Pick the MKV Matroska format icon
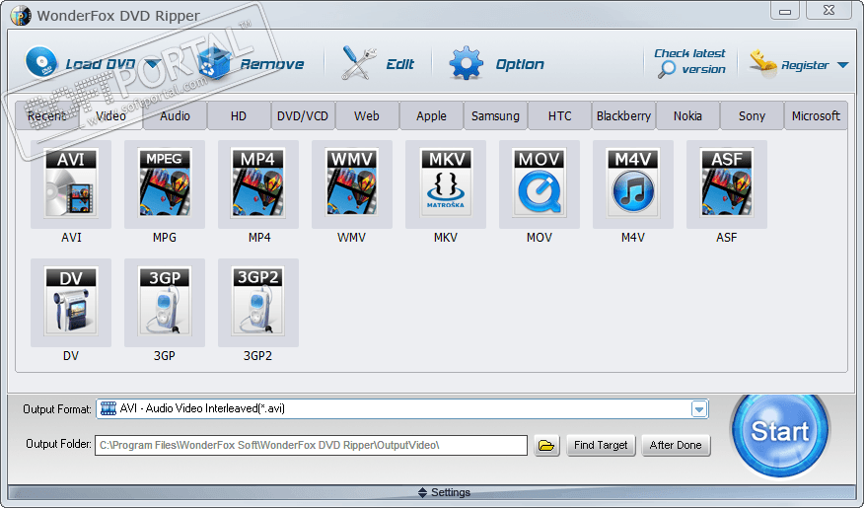 pyautogui.click(x=446, y=184)
